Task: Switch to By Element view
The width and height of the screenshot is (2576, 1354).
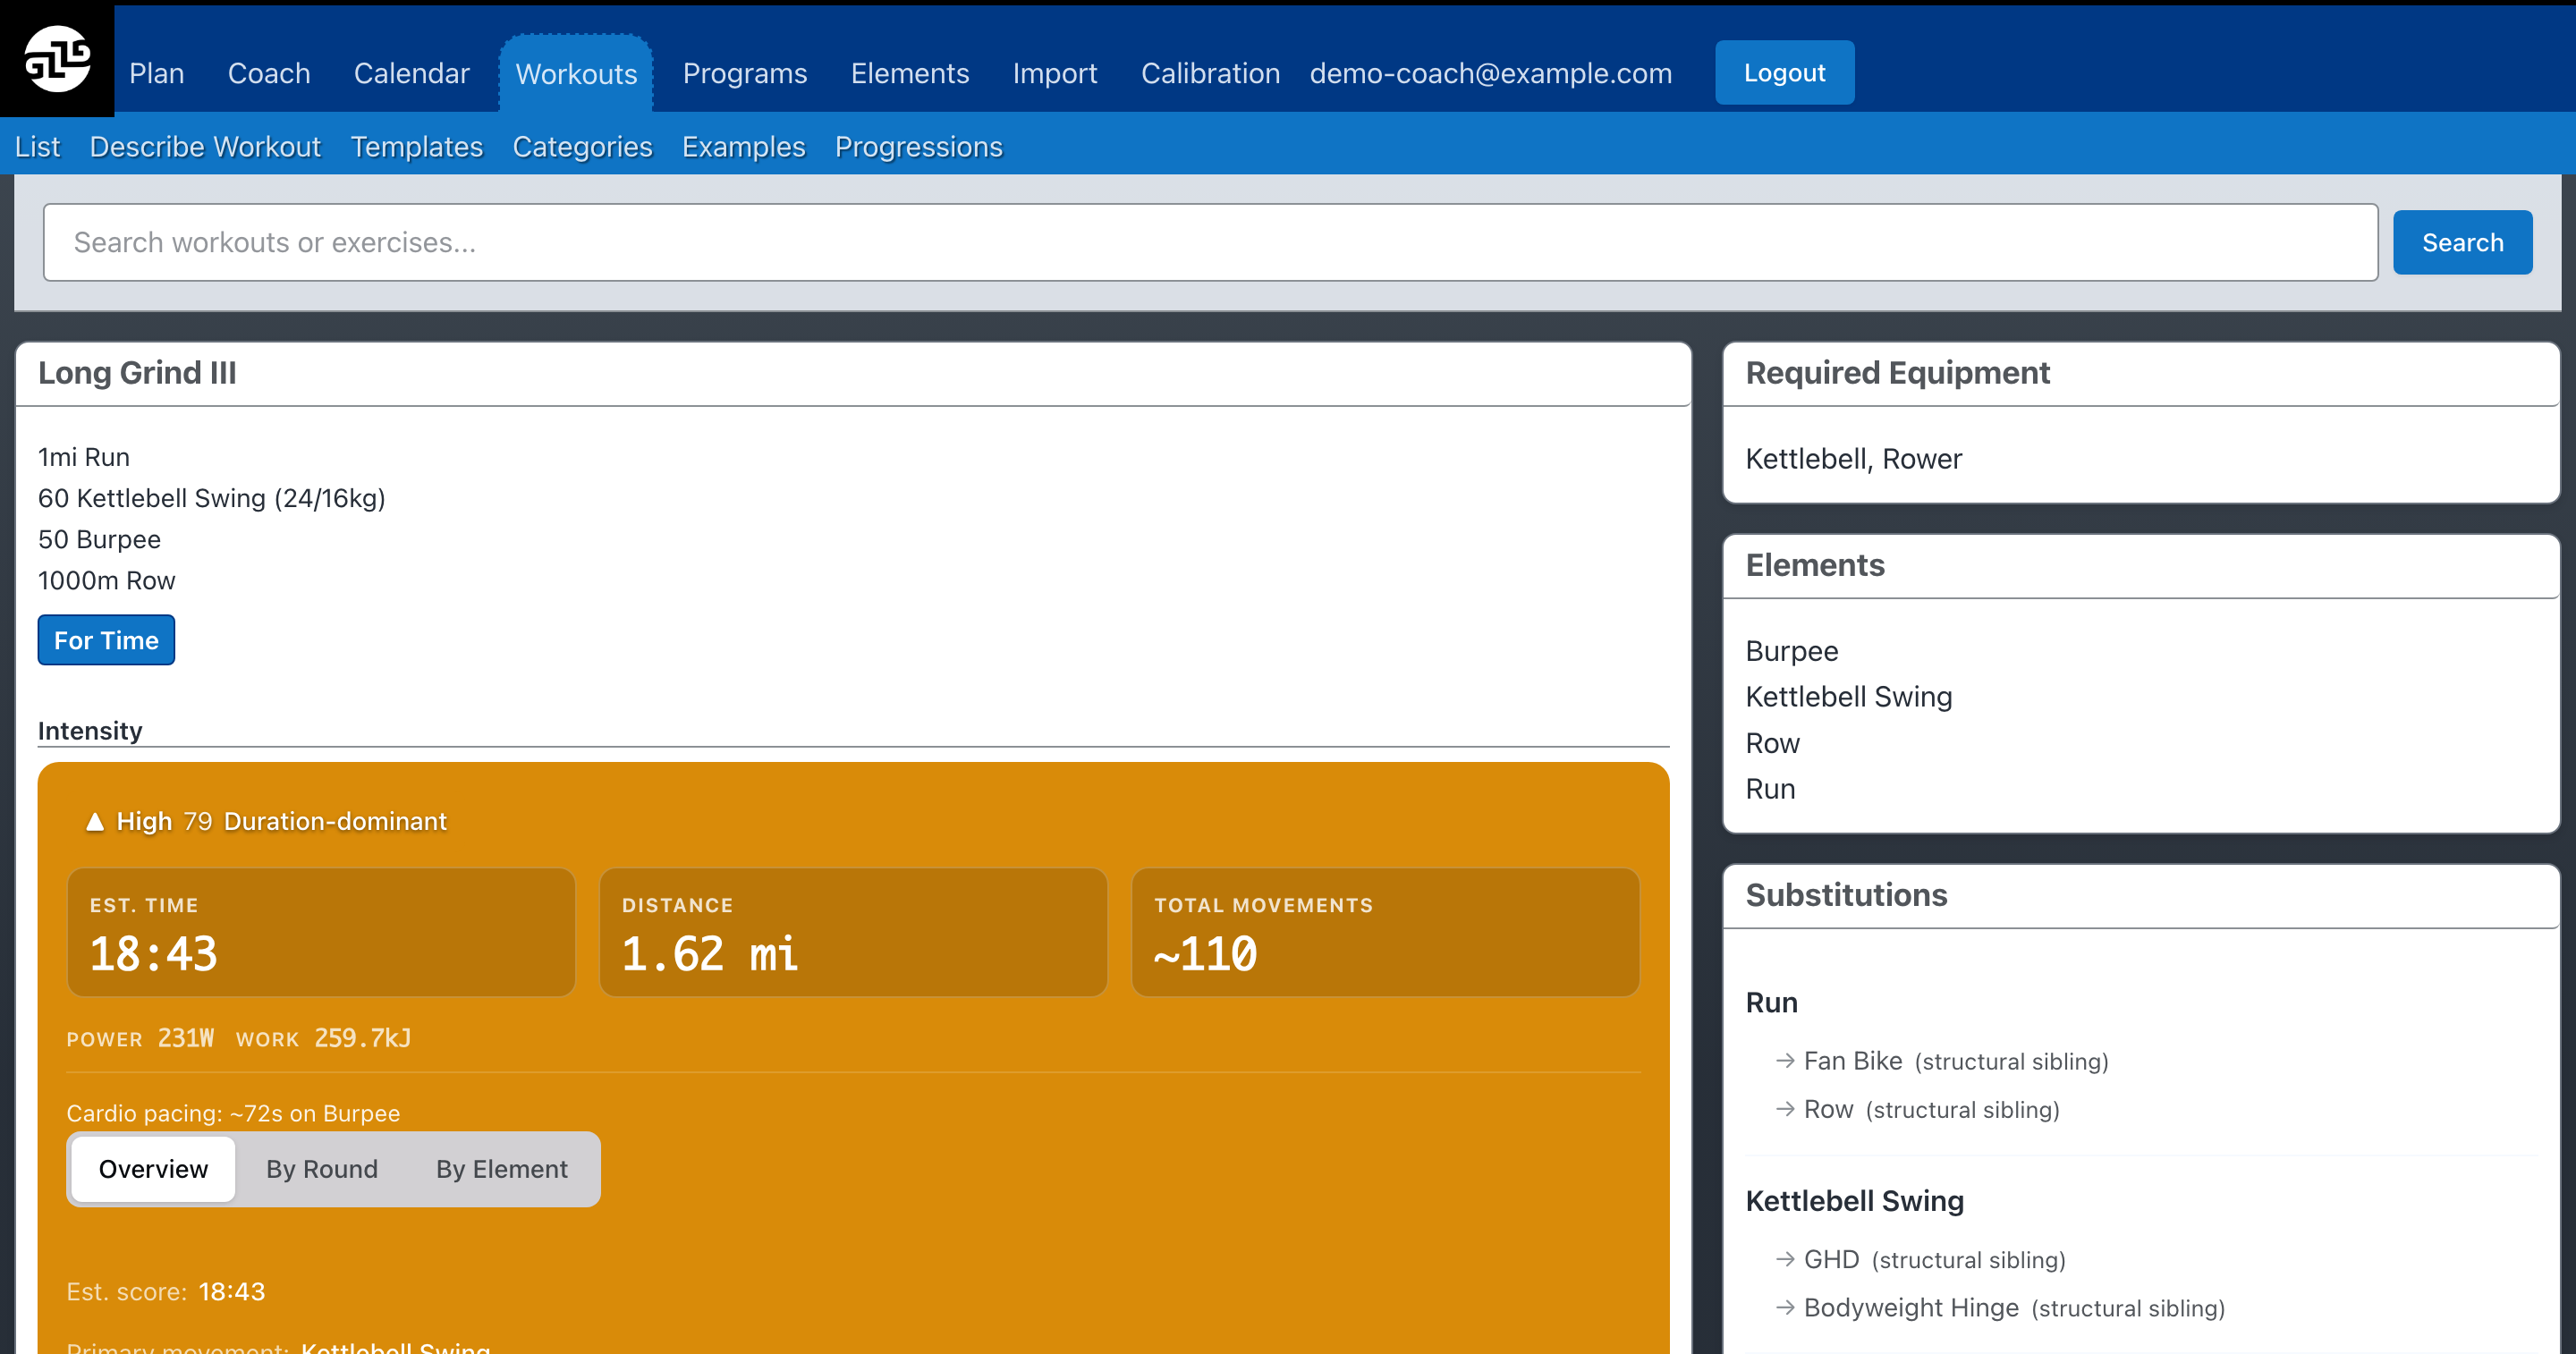Action: [x=502, y=1169]
